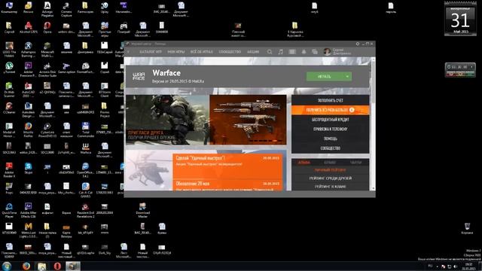Open the Download Master desktop shortcut
The height and width of the screenshot is (271, 482).
point(142,210)
